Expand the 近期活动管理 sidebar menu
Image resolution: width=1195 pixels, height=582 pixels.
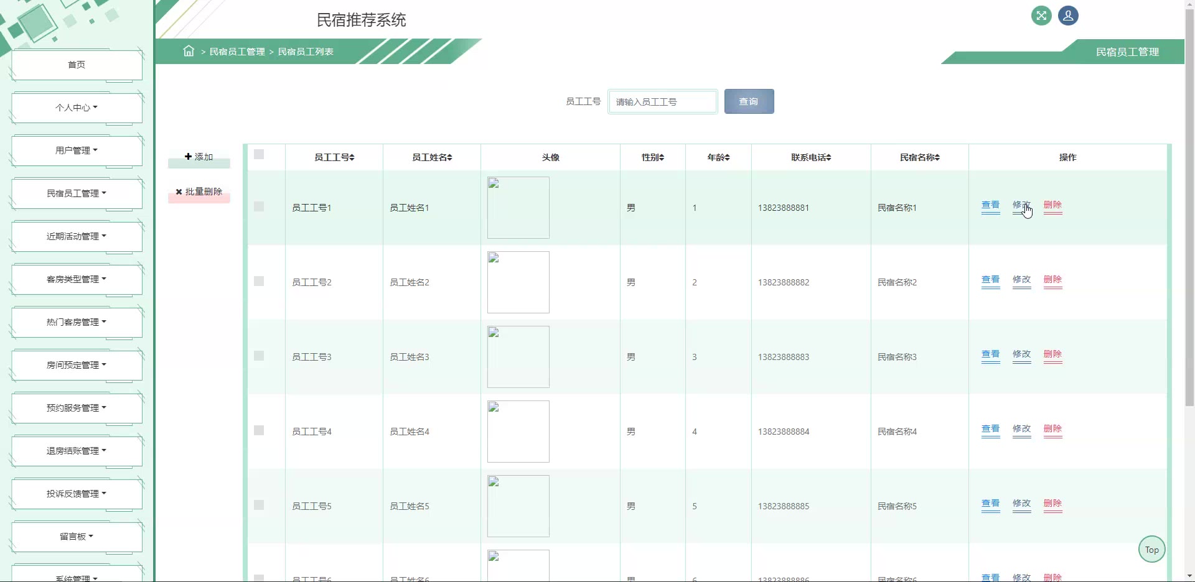click(77, 236)
